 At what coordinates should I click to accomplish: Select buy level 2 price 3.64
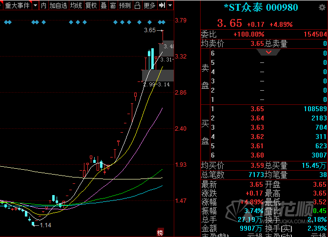pyautogui.click(x=257, y=118)
